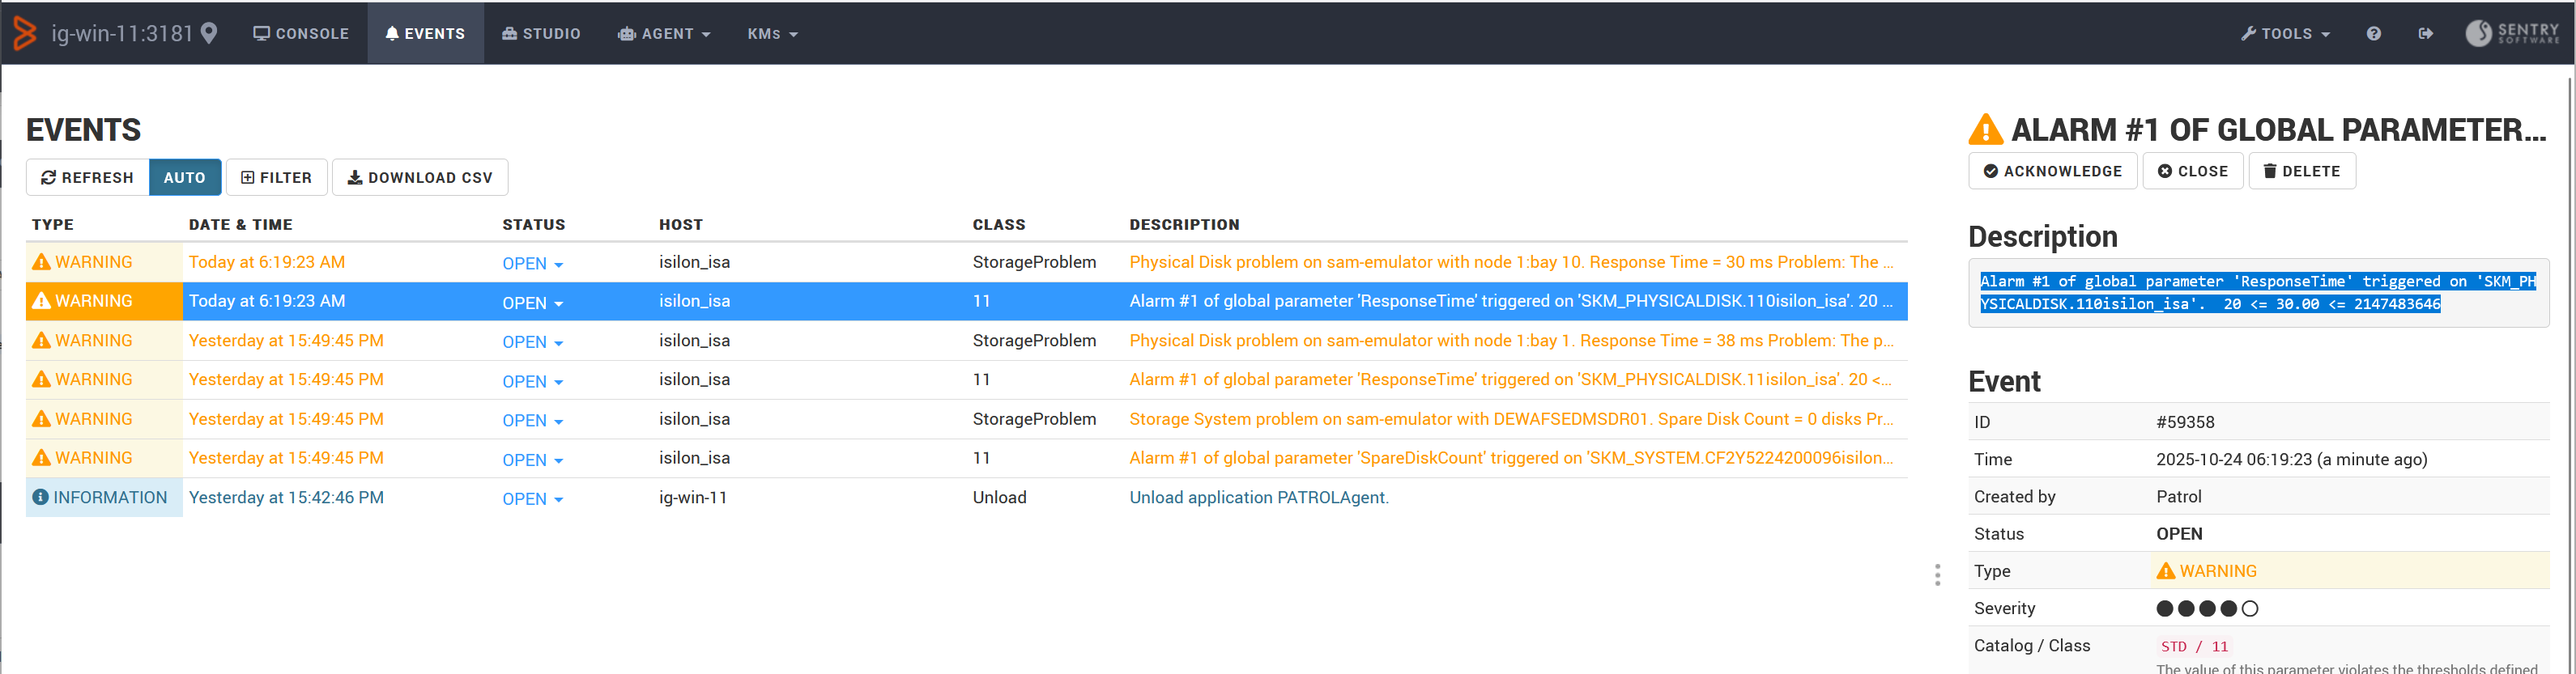Click the information icon in the Unload row
The height and width of the screenshot is (674, 2576).
pos(40,498)
